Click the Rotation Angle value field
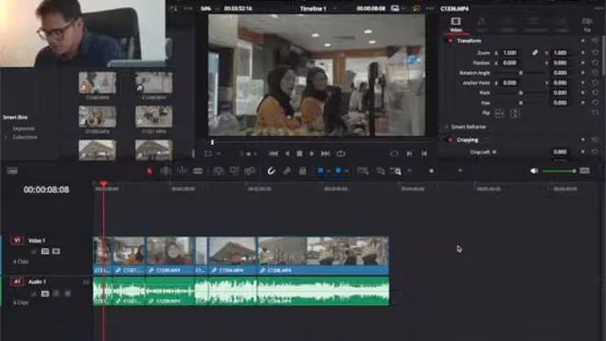 [x=560, y=73]
